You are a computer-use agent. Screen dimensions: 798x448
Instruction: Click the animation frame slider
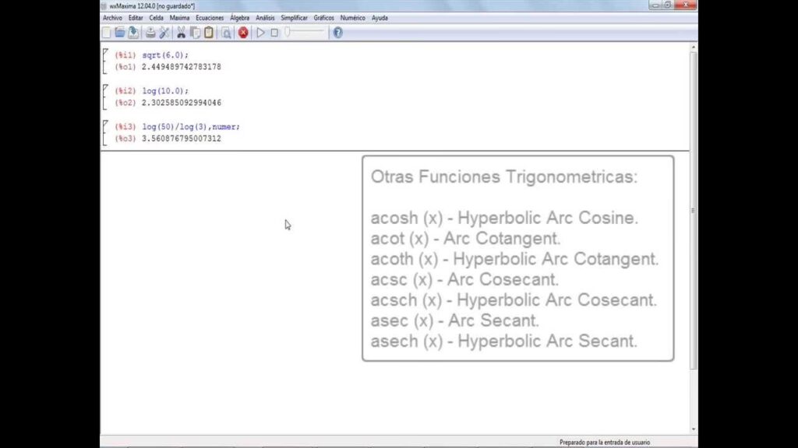pos(305,33)
